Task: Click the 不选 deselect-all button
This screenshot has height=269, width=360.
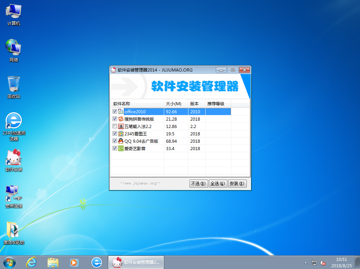Action: pyautogui.click(x=199, y=183)
